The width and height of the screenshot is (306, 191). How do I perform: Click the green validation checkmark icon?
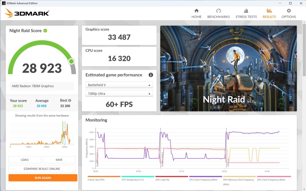pos(45,31)
